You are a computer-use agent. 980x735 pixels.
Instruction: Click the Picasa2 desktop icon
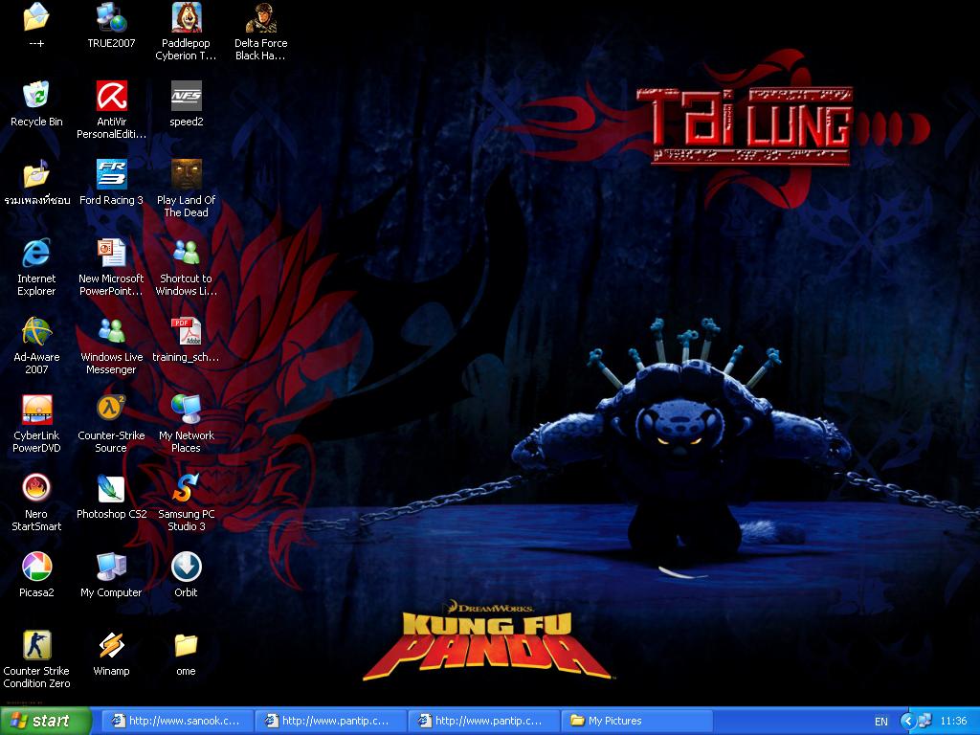click(36, 567)
